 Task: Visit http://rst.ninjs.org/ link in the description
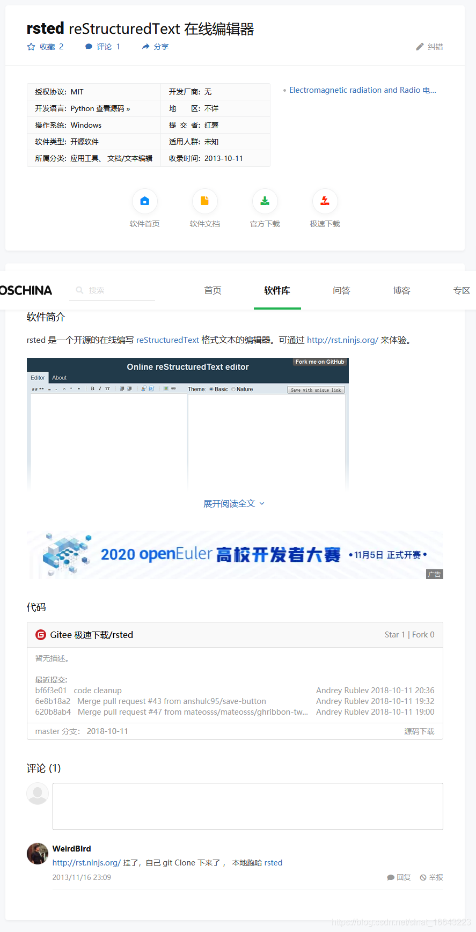pos(342,340)
